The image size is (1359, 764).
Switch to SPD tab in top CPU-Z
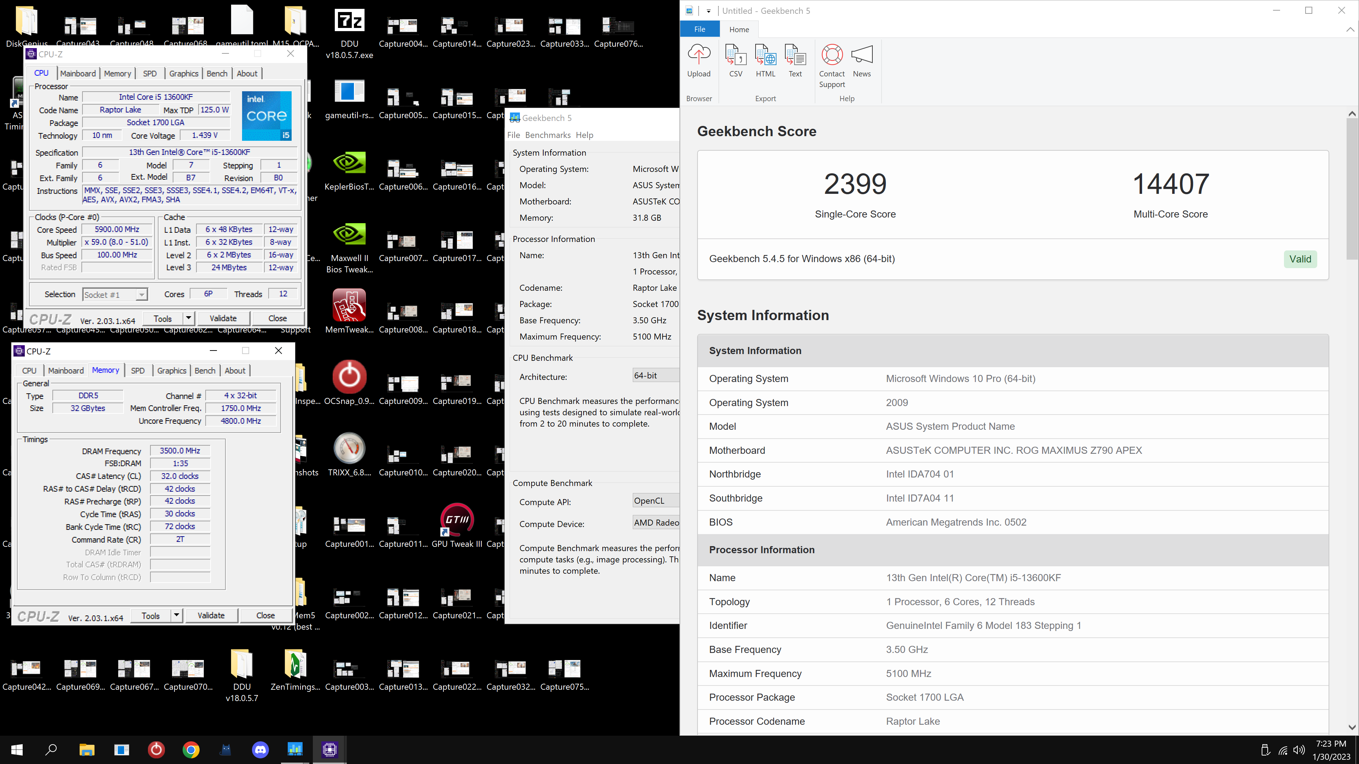point(150,73)
